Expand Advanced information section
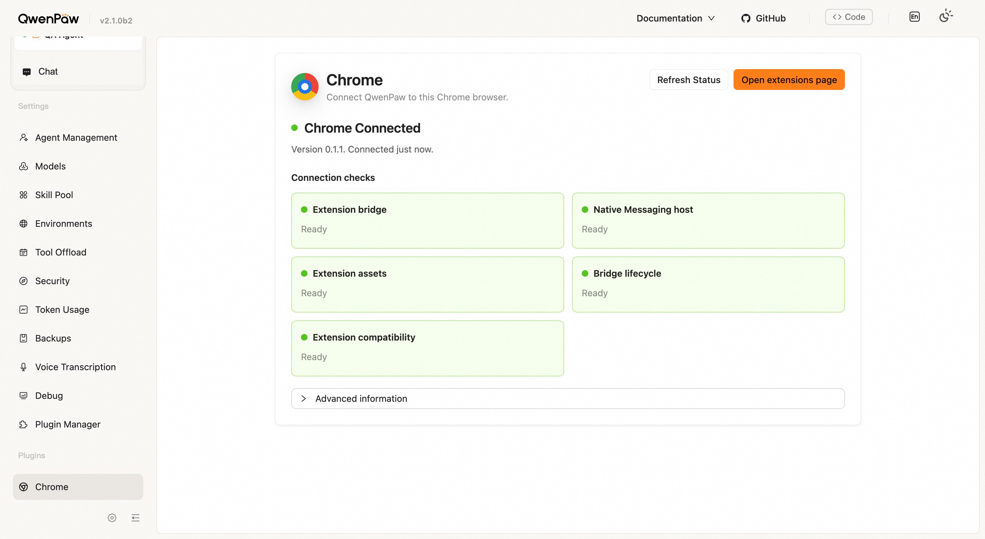Viewport: 985px width, 539px height. pyautogui.click(x=568, y=399)
